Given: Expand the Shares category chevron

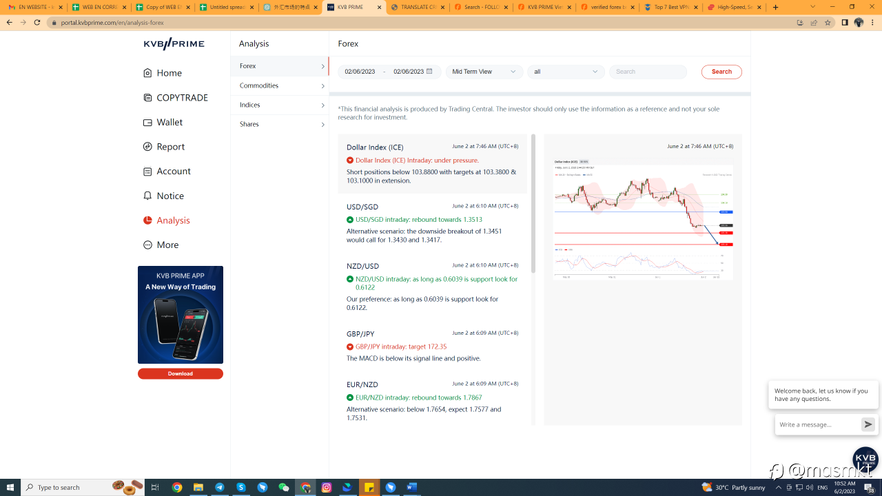Looking at the screenshot, I should tap(322, 124).
